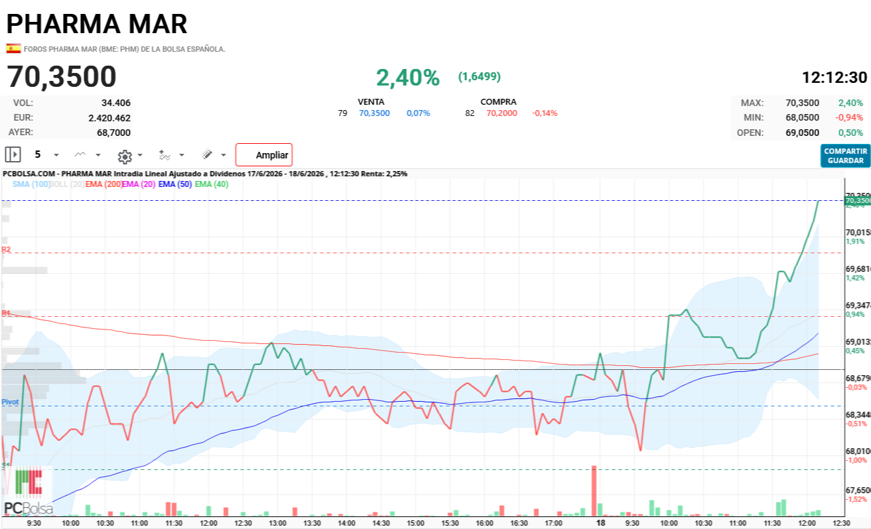Expand the settings gear dropdown arrow
The height and width of the screenshot is (529, 871).
point(140,156)
